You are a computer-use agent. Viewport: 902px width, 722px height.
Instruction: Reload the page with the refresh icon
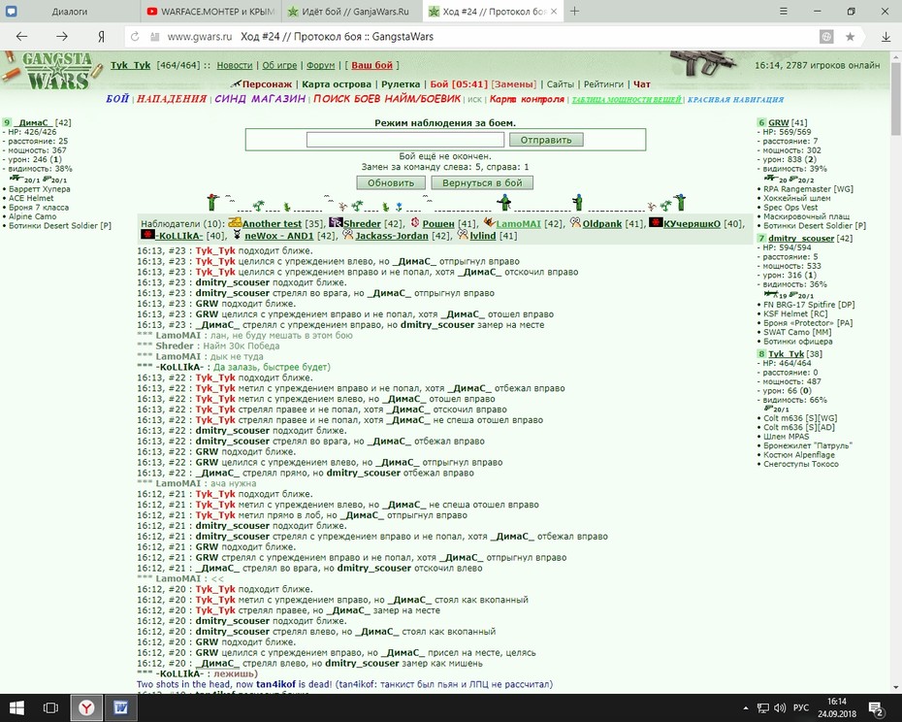coord(135,37)
